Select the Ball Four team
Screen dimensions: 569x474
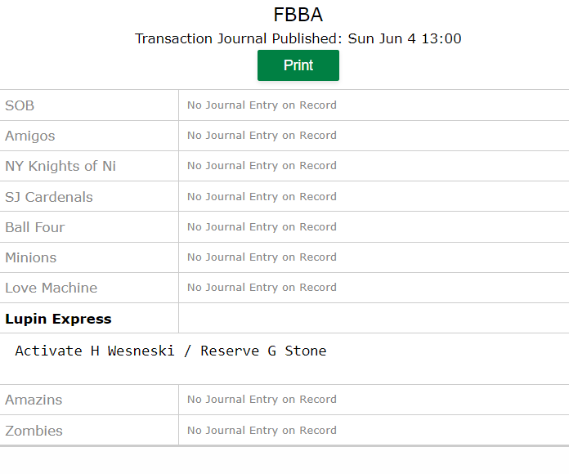click(x=35, y=227)
